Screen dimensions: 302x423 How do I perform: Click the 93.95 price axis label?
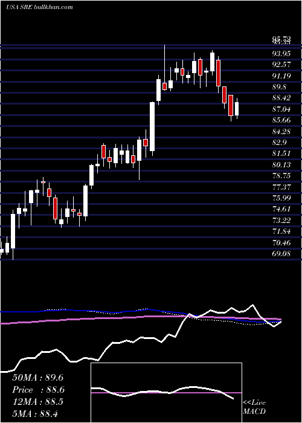tap(281, 54)
